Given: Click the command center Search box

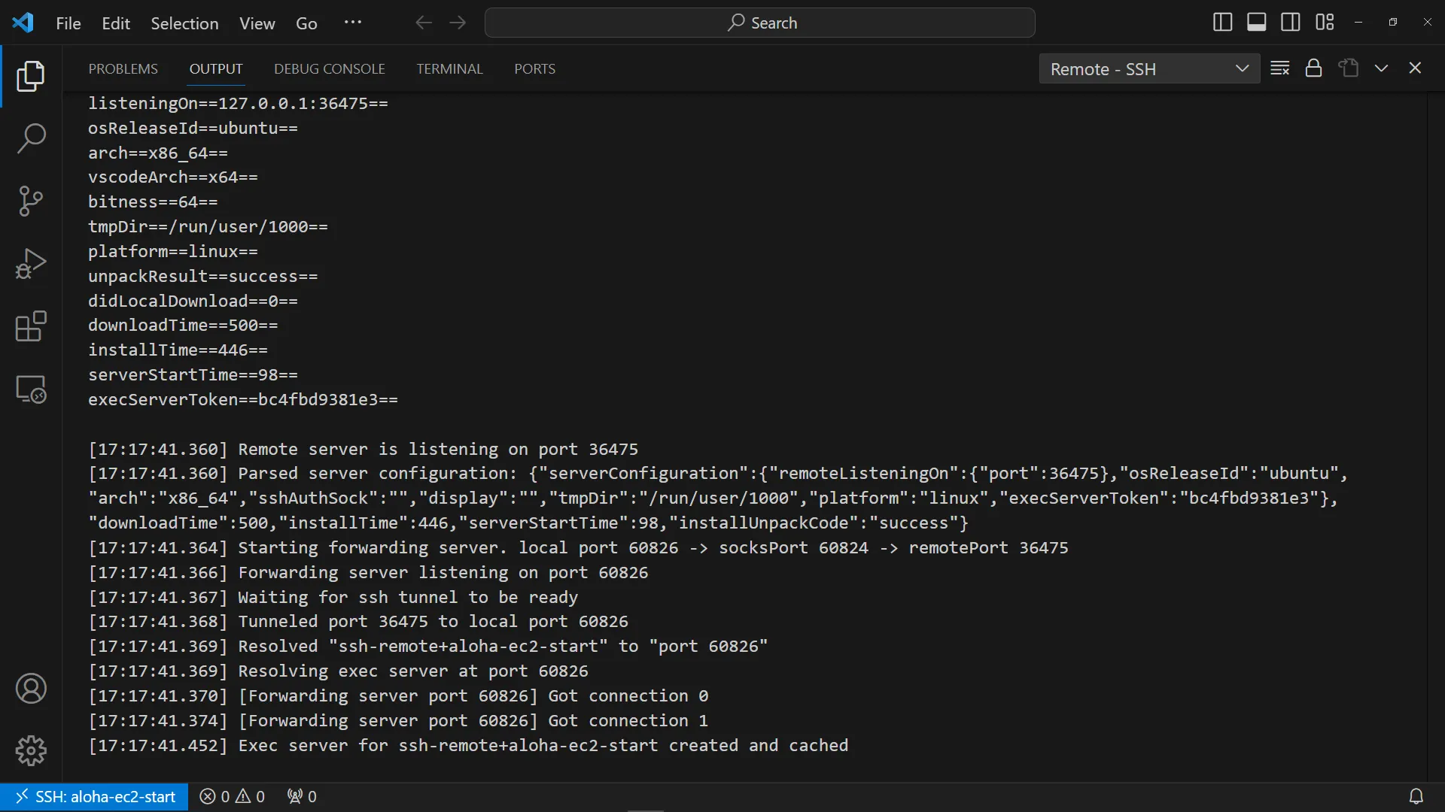Looking at the screenshot, I should click(760, 23).
